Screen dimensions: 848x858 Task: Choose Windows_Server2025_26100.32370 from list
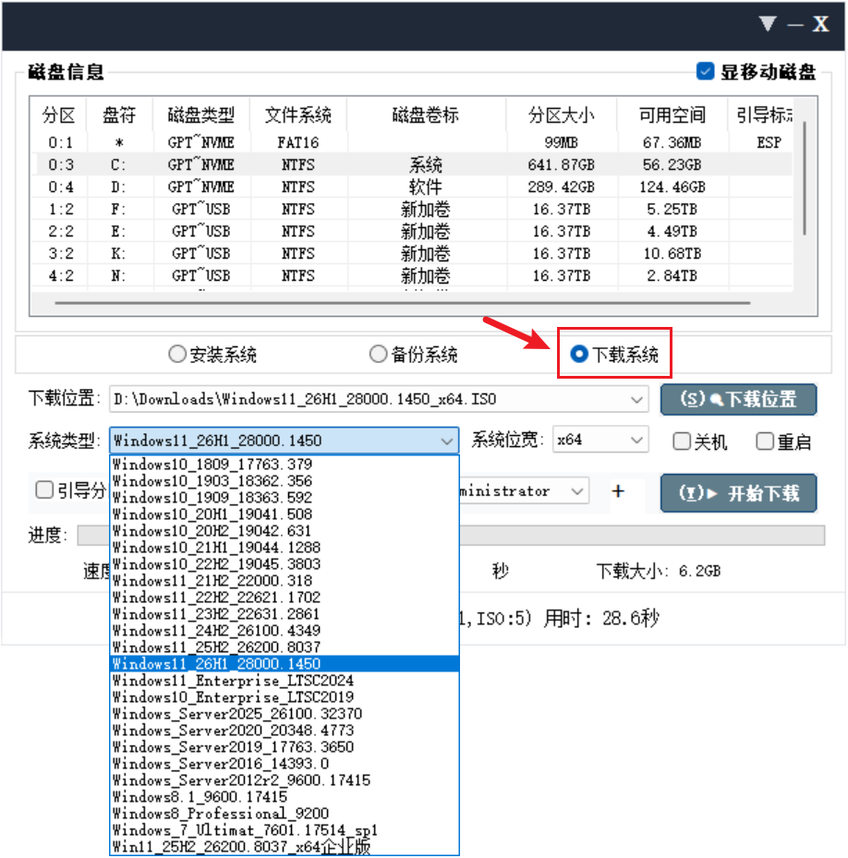(x=285, y=714)
